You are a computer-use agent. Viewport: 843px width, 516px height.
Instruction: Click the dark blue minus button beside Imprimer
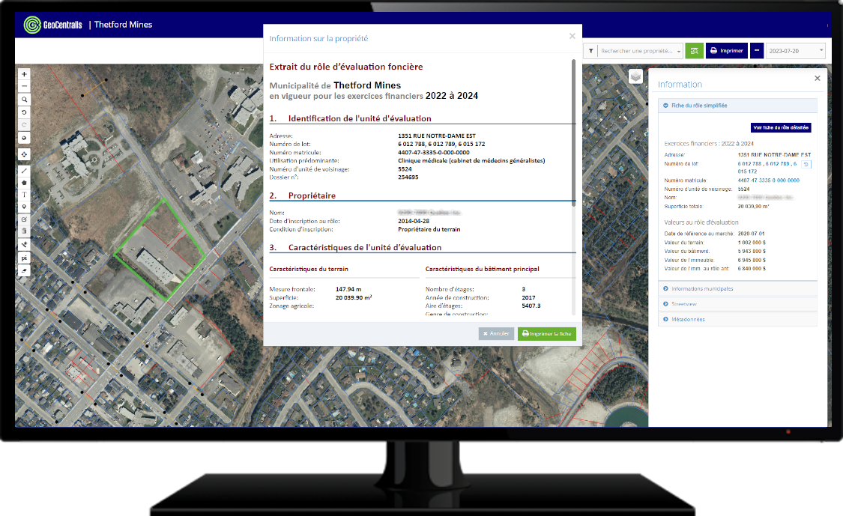click(756, 51)
